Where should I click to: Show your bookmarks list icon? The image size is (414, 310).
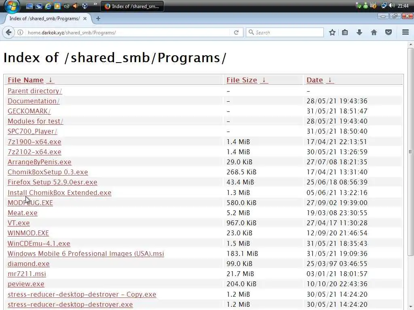[345, 32]
